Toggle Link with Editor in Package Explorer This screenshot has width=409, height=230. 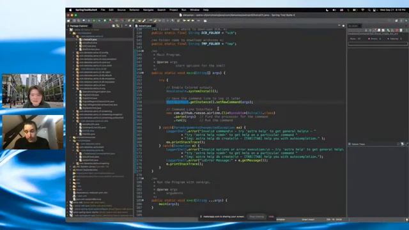[118, 26]
